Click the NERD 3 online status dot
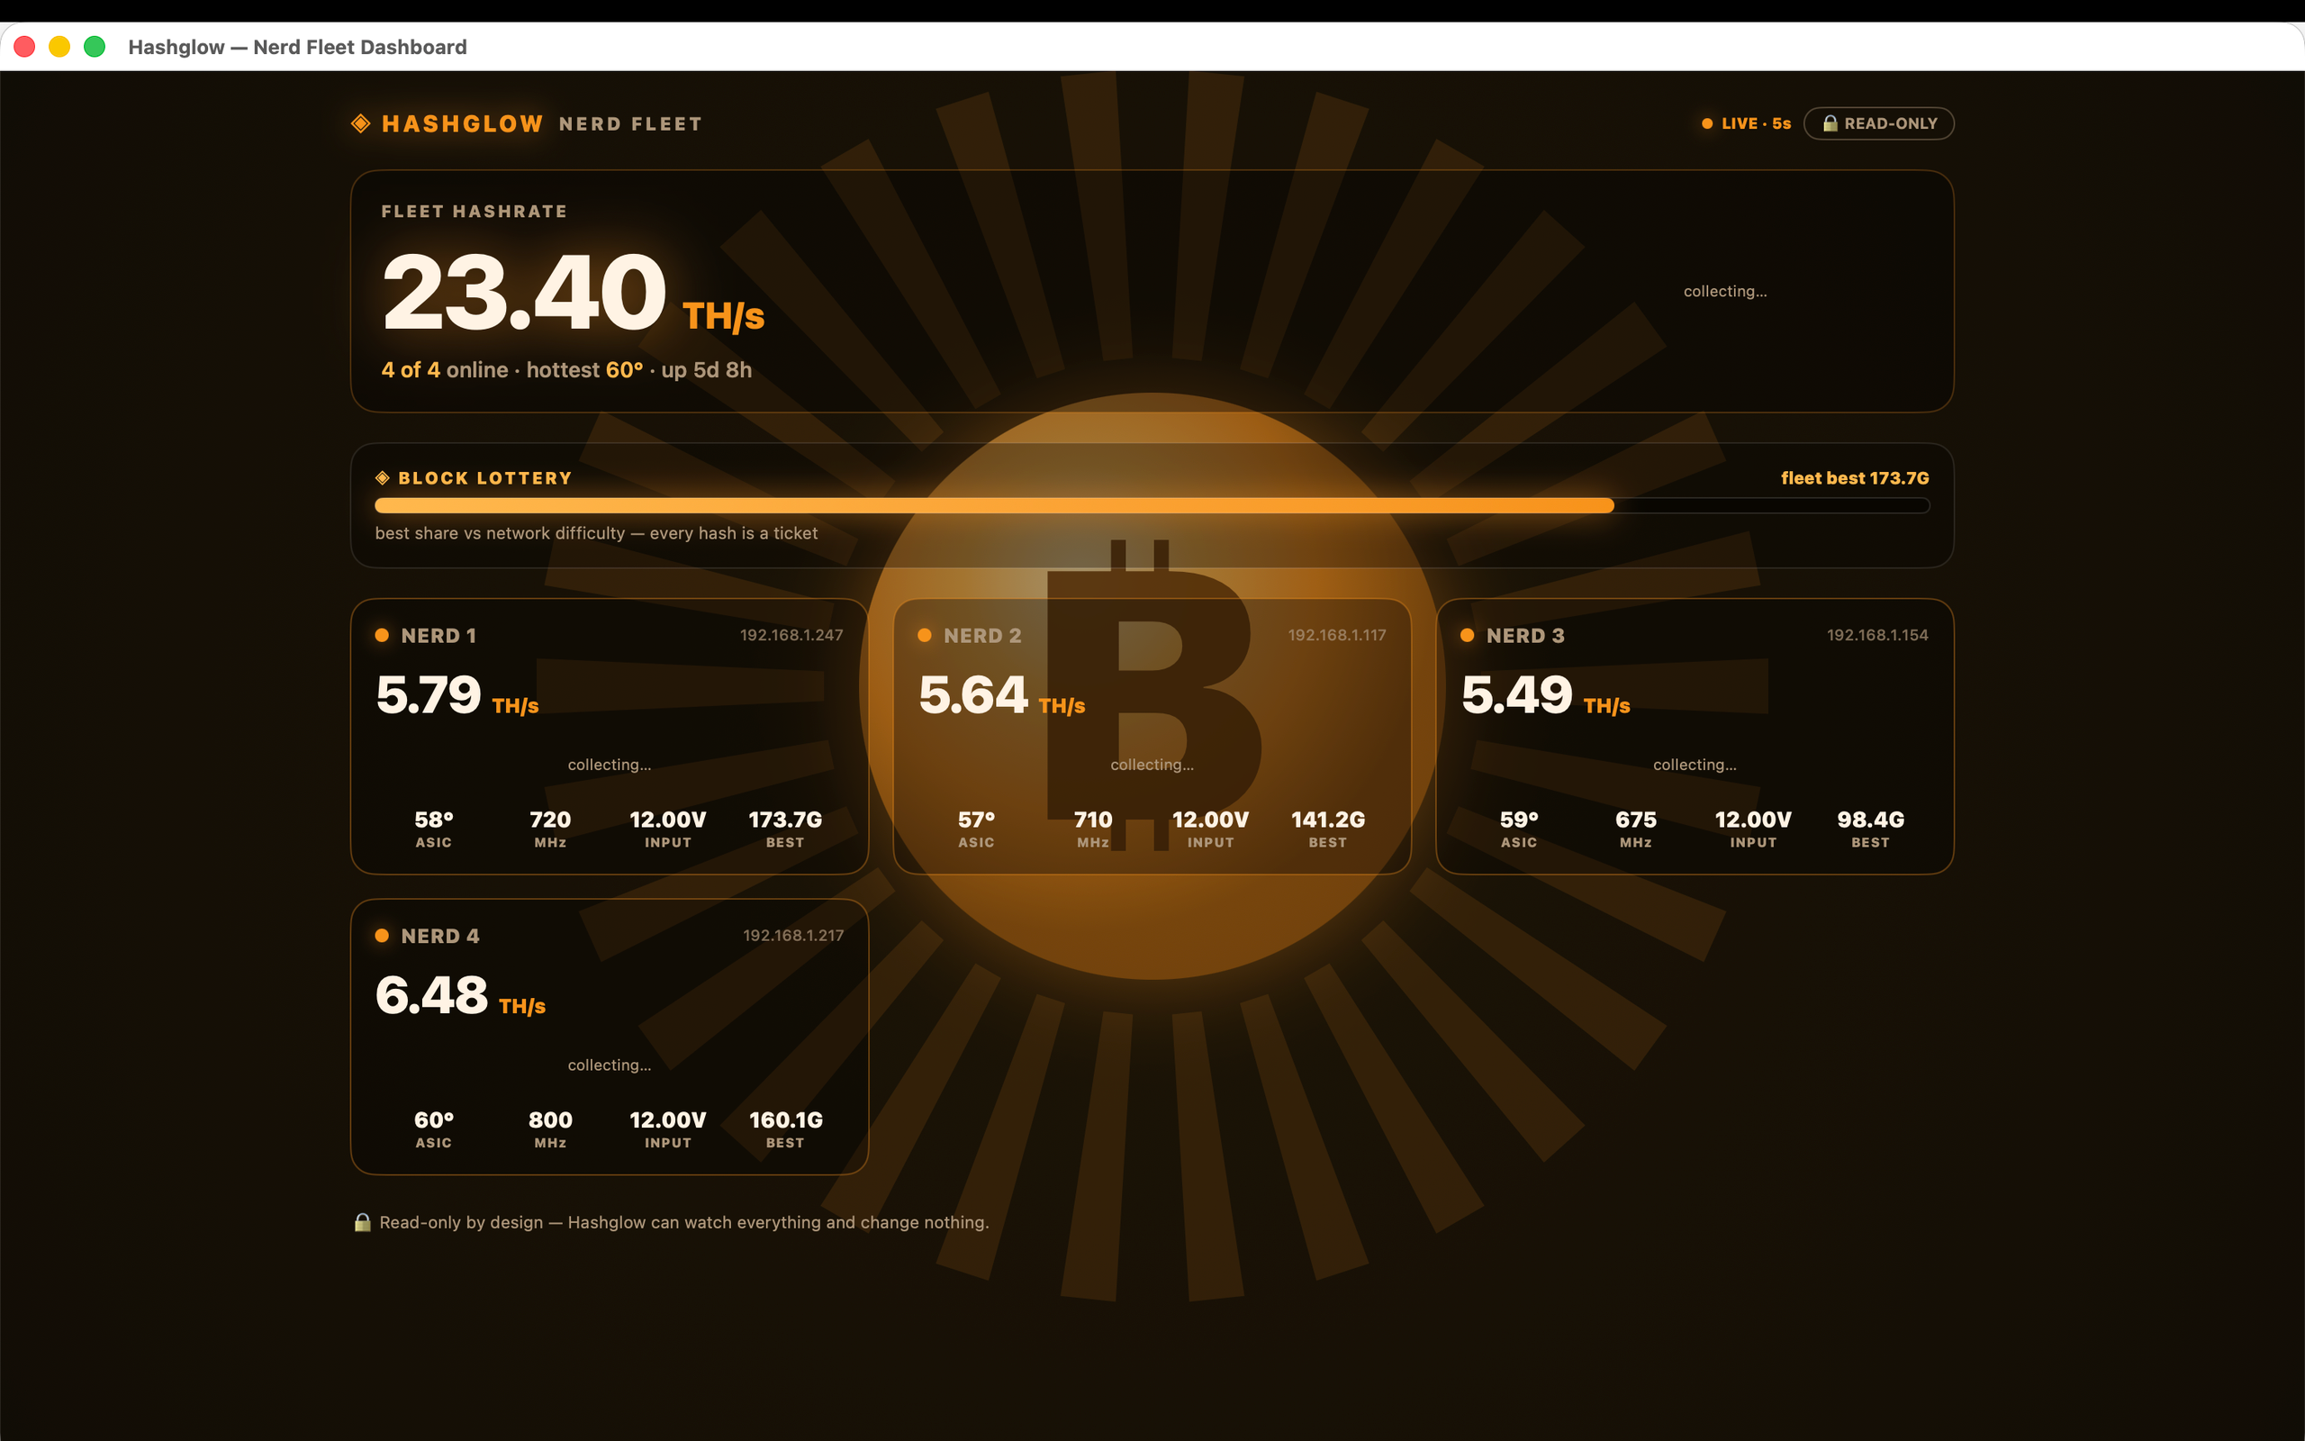The width and height of the screenshot is (2305, 1441). click(x=1467, y=635)
